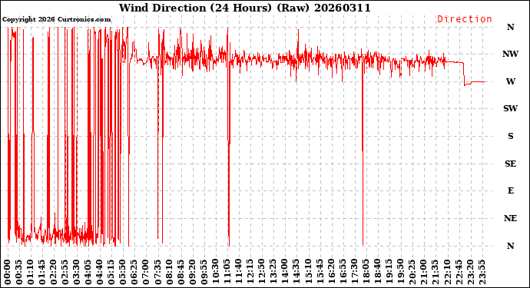Click the '11:40' time axis label

pos(238,273)
